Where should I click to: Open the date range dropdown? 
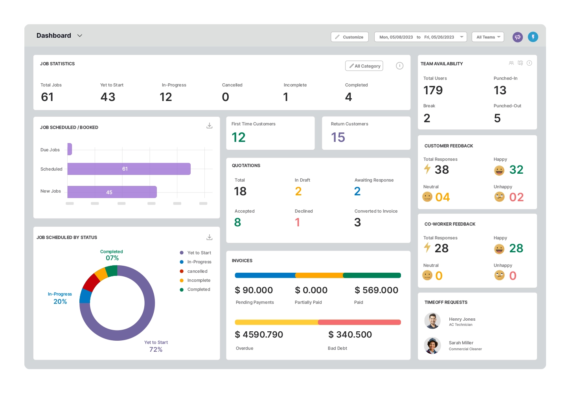[420, 37]
